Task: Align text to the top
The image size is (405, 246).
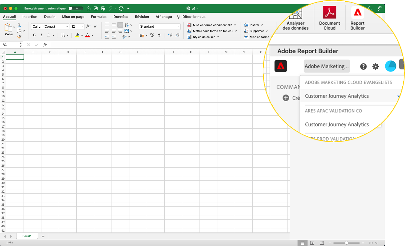Action: tap(107, 25)
